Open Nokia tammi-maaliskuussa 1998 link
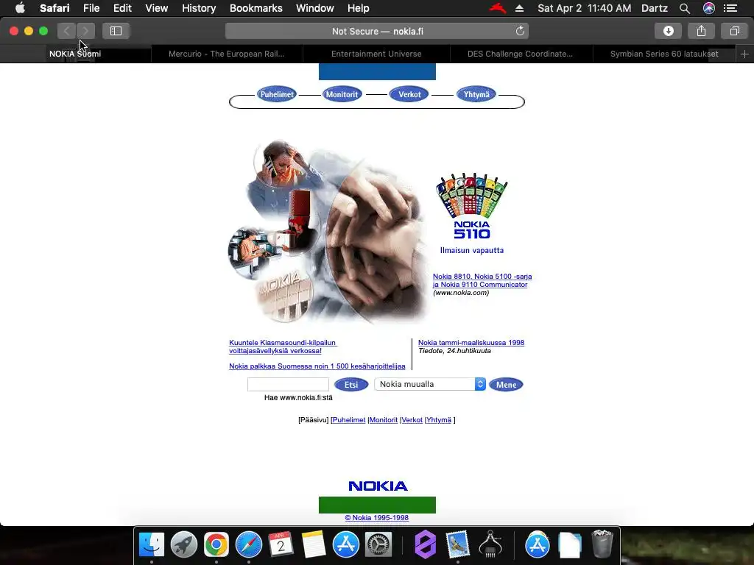Viewport: 754px width, 565px height. [471, 343]
